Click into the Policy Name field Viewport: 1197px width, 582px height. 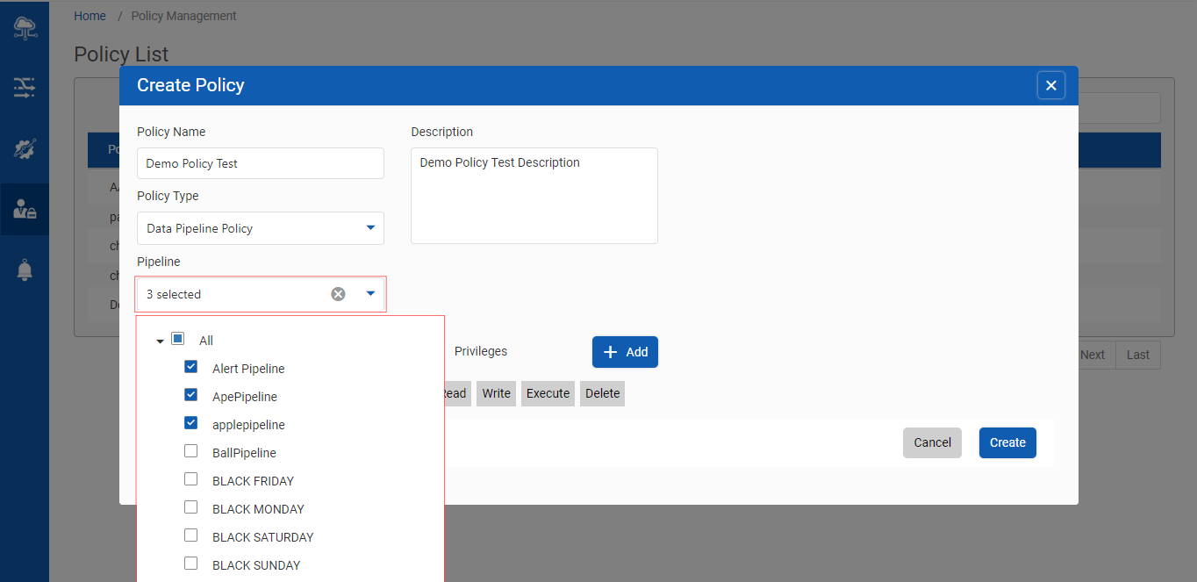point(261,163)
